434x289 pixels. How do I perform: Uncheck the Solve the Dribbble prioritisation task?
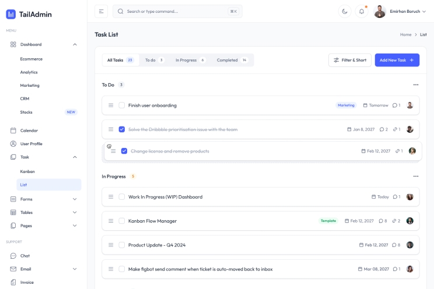pyautogui.click(x=122, y=129)
